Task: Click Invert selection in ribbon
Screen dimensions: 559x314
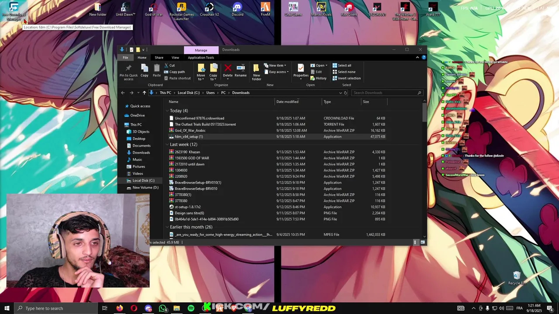Action: (x=346, y=78)
